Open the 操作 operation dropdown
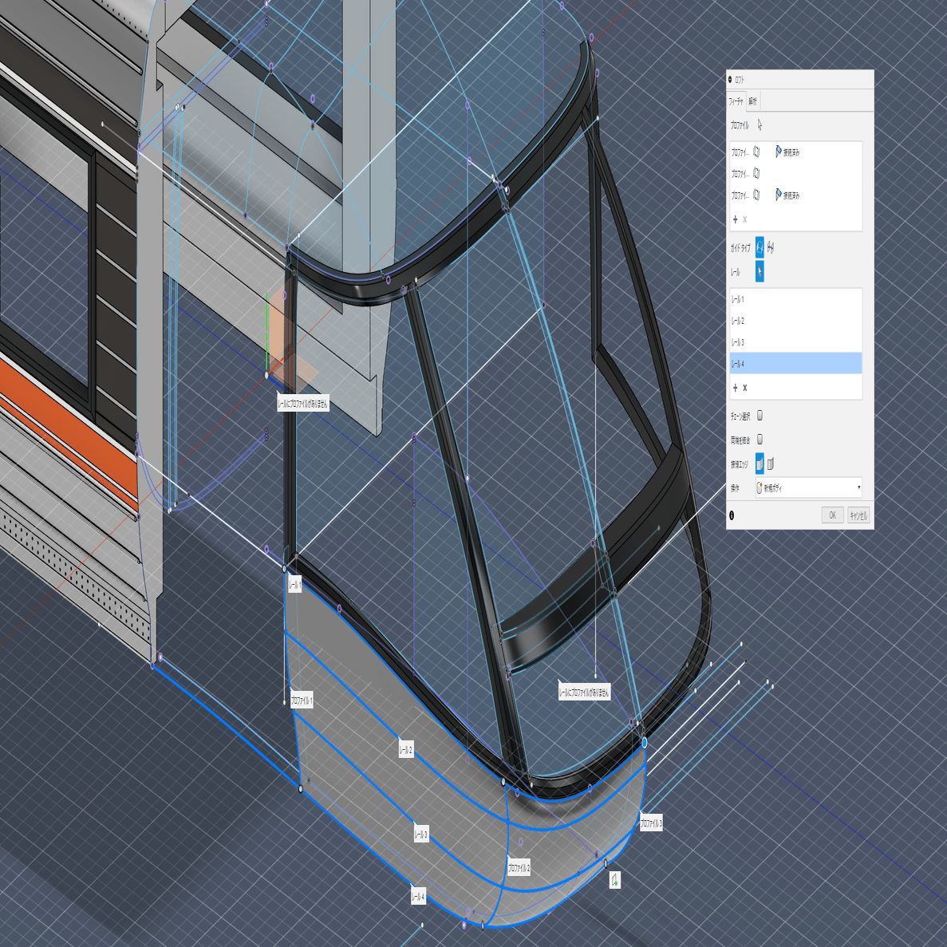Image resolution: width=947 pixels, height=947 pixels. tap(808, 487)
